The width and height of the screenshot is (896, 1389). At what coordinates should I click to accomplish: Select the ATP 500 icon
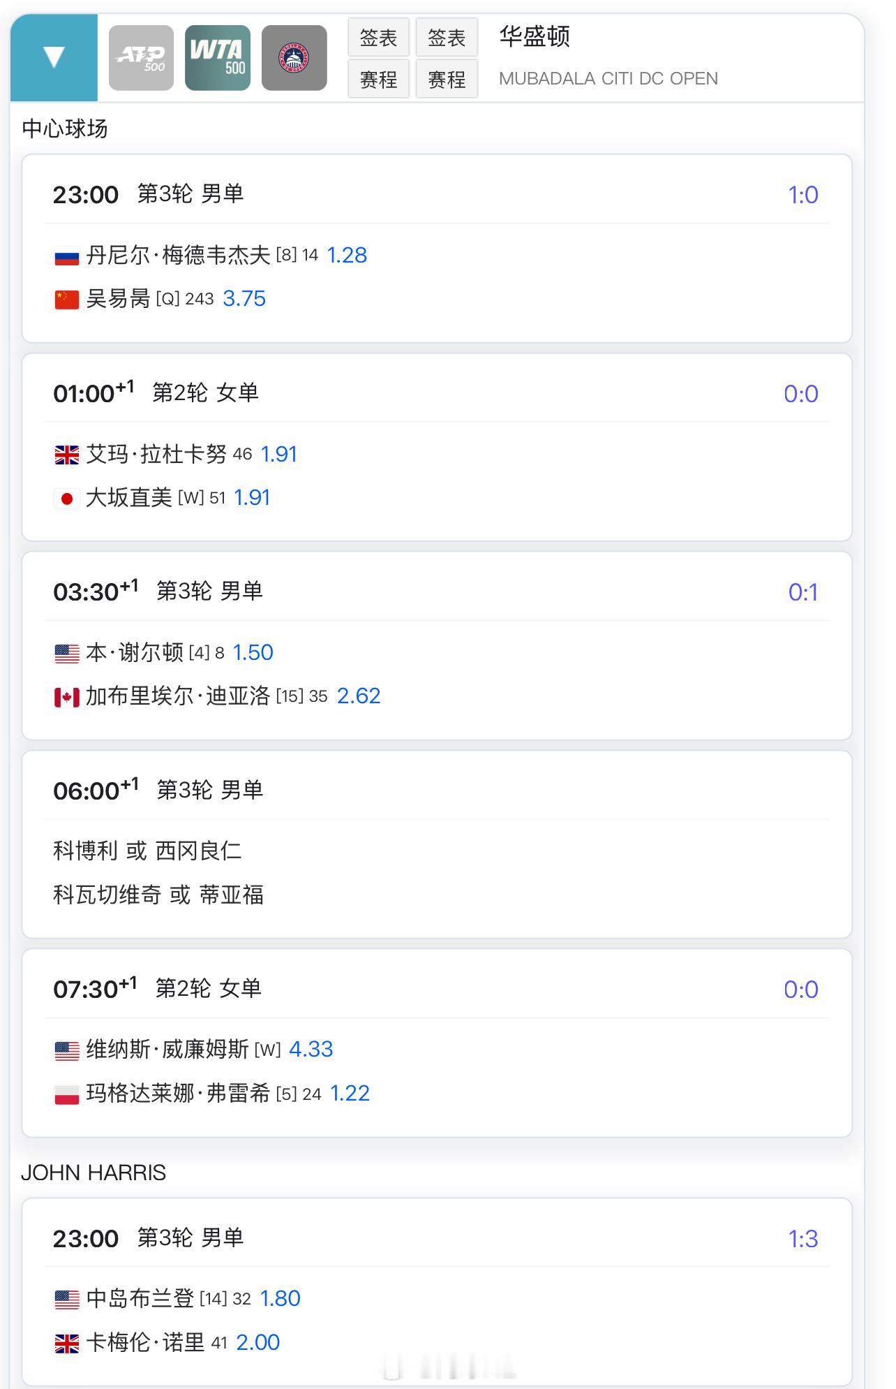point(141,58)
